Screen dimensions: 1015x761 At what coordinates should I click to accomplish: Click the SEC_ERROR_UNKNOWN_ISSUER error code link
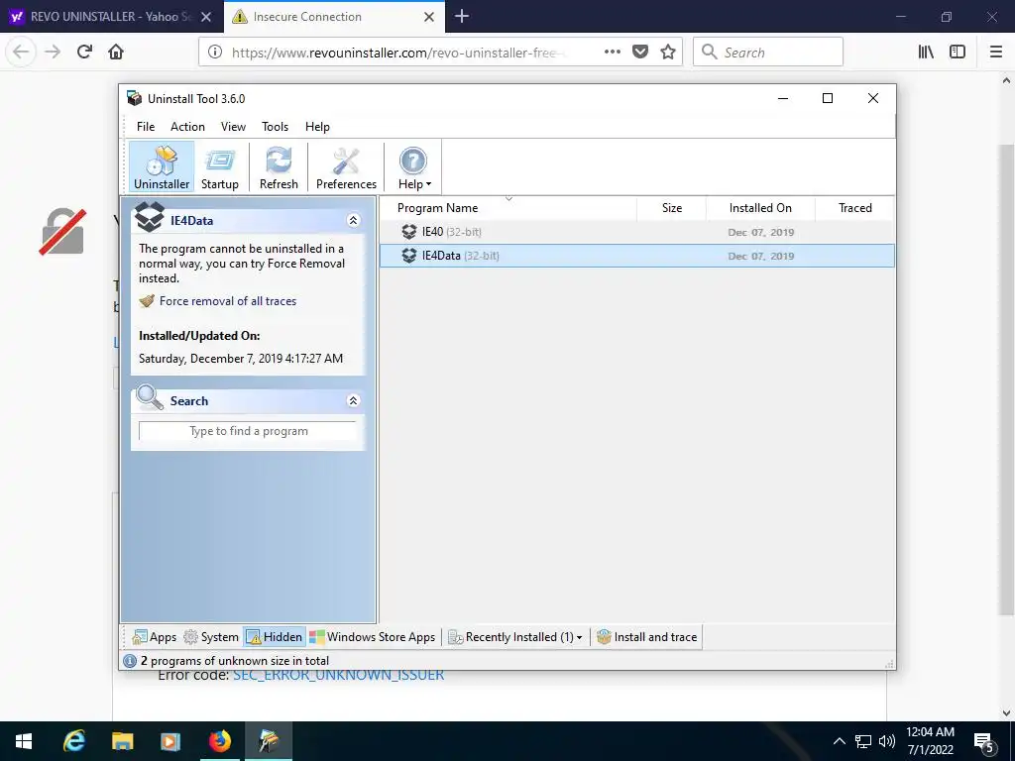[339, 676]
